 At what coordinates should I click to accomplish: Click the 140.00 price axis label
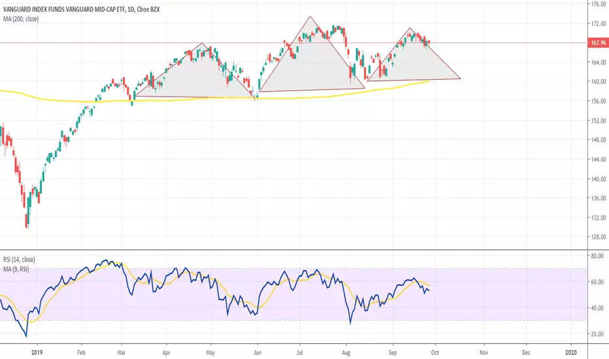(598, 179)
